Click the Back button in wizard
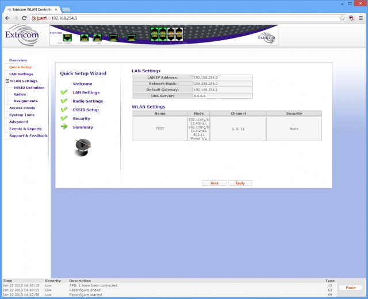Screen dimensions: 368x299 click(214, 183)
